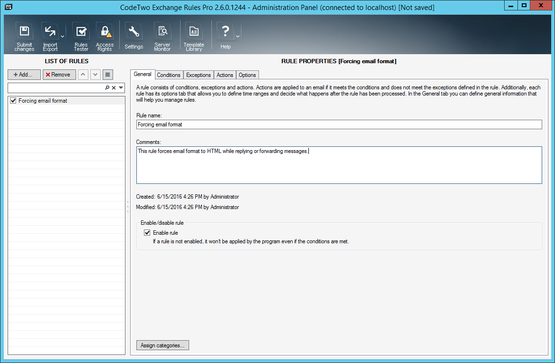The image size is (555, 363).
Task: Focus the rules search field
Action: click(56, 88)
